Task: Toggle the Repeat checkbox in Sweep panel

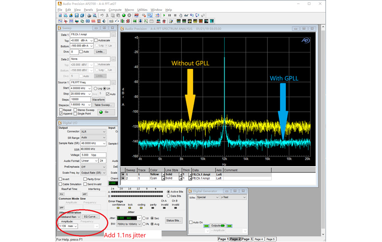Action: coord(61,110)
